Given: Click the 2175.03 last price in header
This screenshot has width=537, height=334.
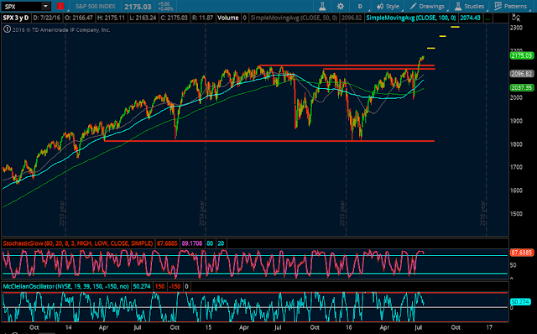Looking at the screenshot, I should point(138,7).
